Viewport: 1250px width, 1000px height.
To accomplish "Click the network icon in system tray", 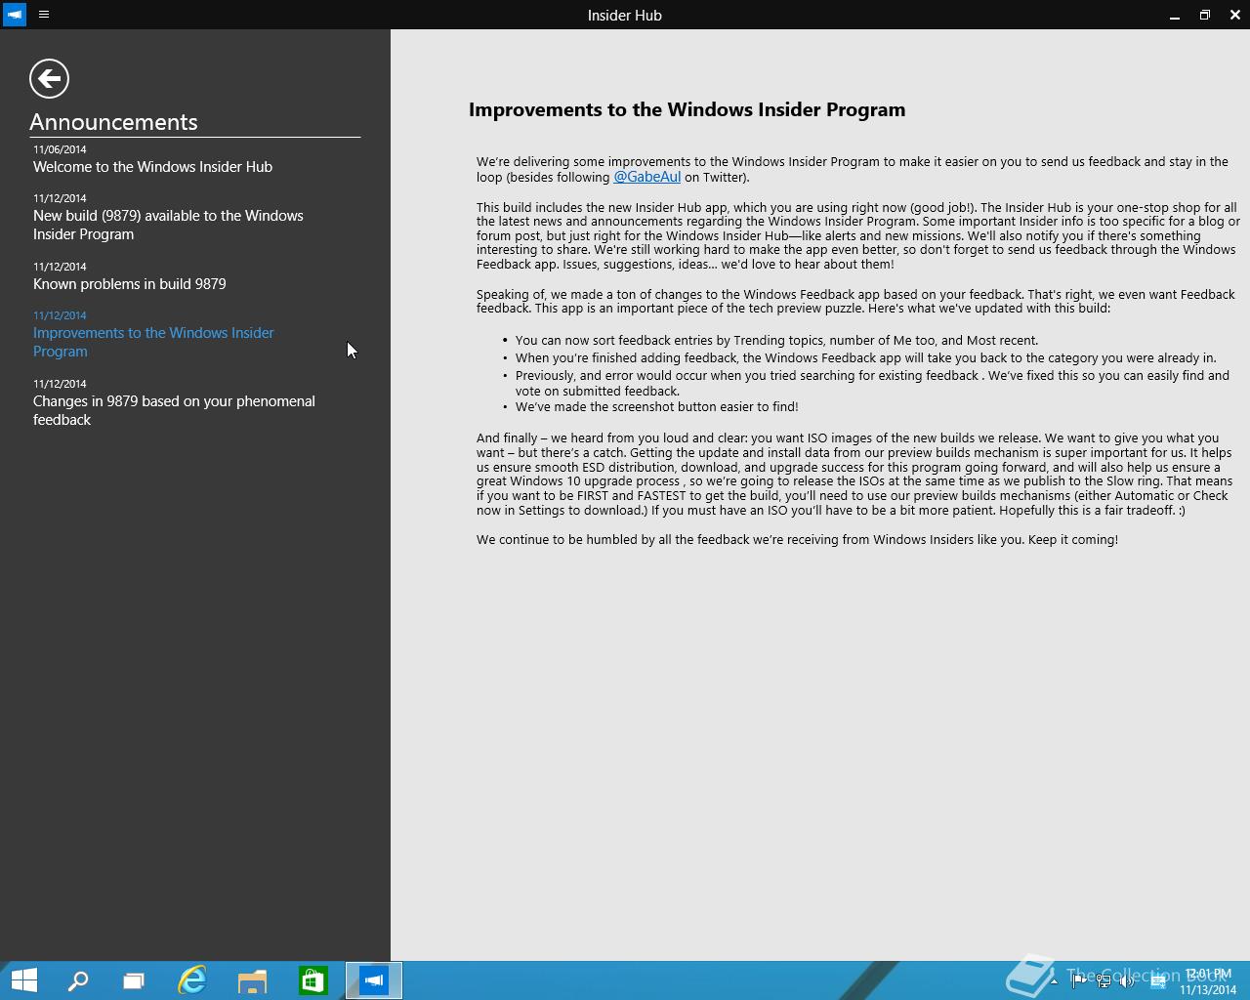I will point(1104,980).
